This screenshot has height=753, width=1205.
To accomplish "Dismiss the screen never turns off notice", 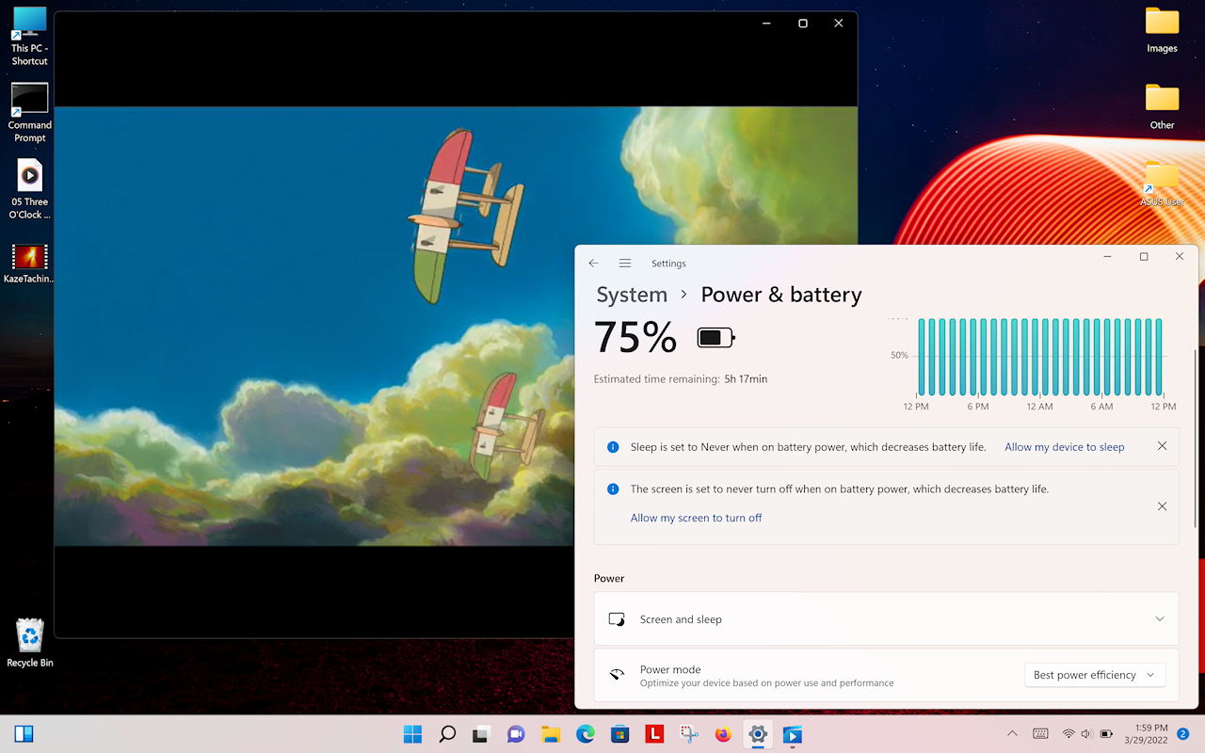I will tap(1162, 506).
